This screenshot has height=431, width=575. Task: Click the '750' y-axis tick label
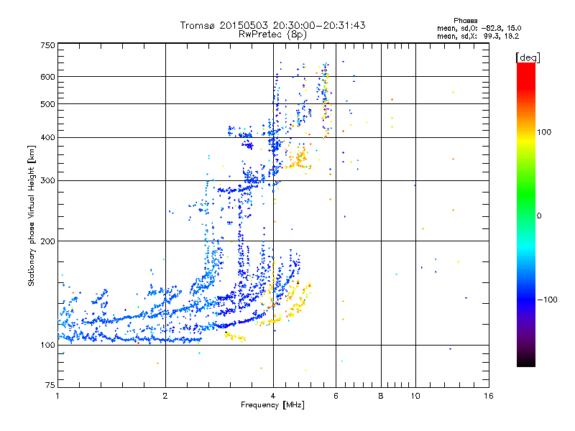click(x=48, y=45)
